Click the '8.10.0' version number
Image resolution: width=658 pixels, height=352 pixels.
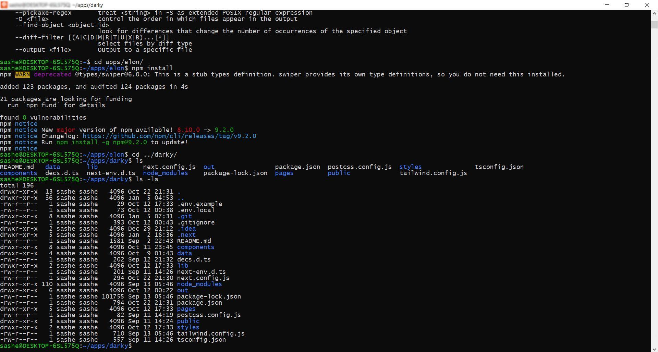point(188,130)
